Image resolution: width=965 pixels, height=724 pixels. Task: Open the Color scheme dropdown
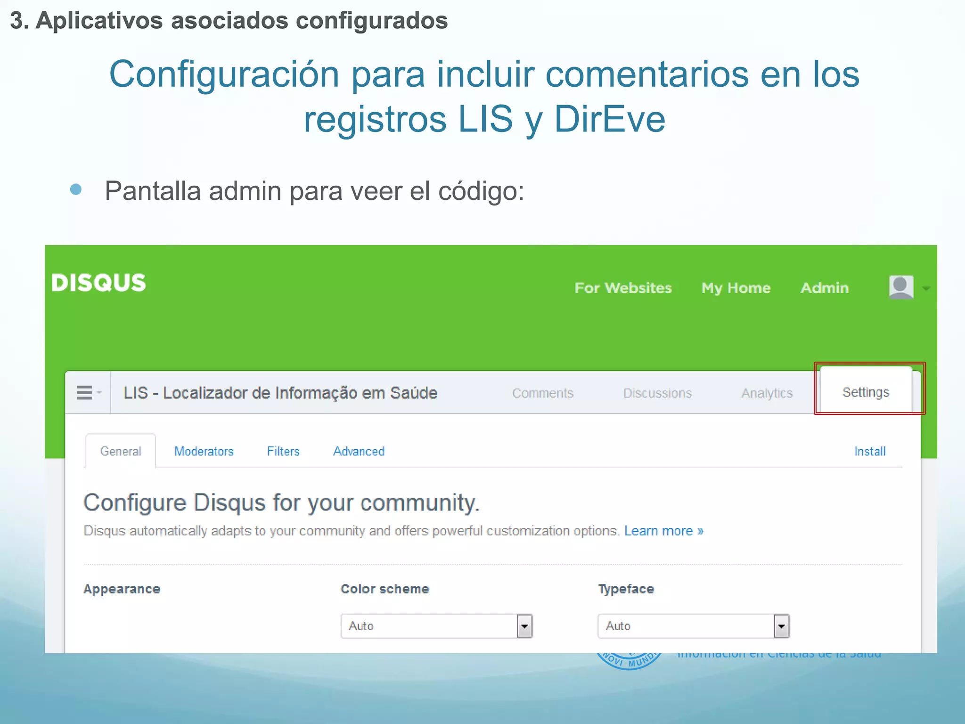(436, 626)
